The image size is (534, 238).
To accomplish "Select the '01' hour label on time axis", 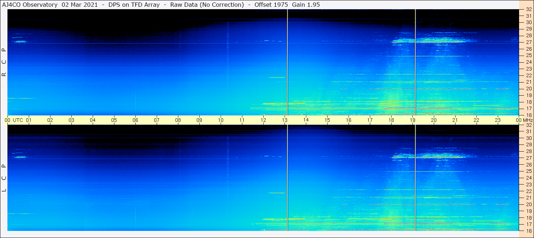I will point(29,120).
